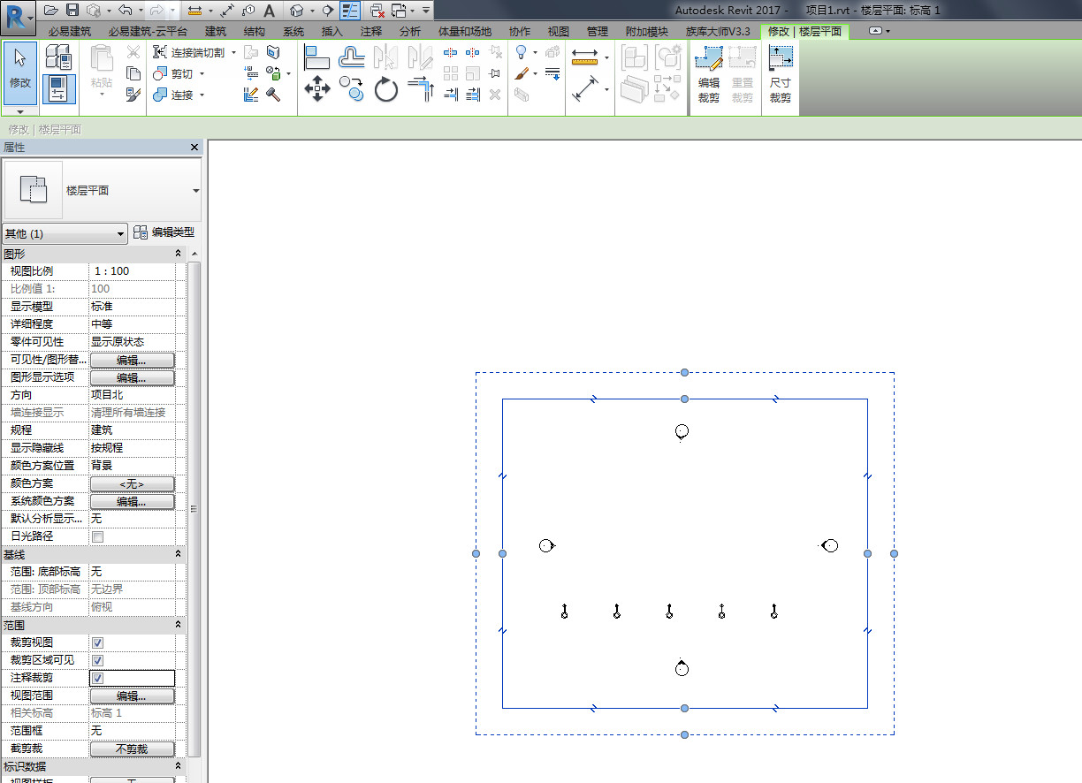Open the 其他 (1) filter dropdown

tap(65, 234)
